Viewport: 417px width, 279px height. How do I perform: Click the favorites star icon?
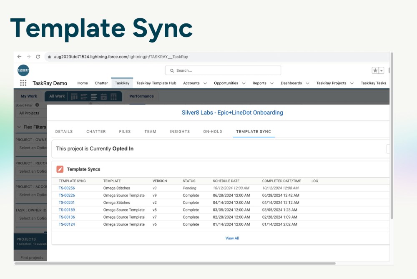pyautogui.click(x=375, y=70)
